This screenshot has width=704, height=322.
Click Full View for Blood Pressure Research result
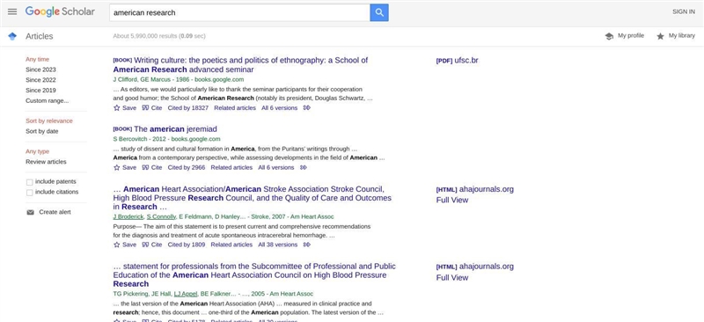pyautogui.click(x=452, y=277)
